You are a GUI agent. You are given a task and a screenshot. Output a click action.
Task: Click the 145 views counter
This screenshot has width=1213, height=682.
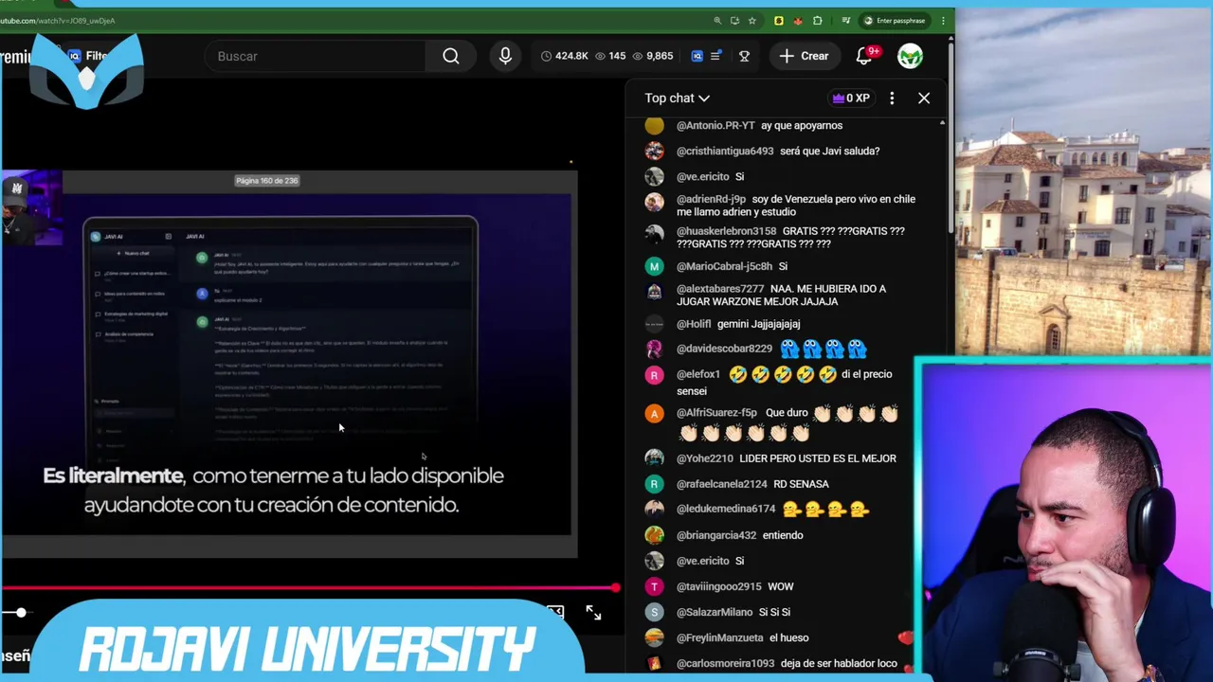[609, 56]
